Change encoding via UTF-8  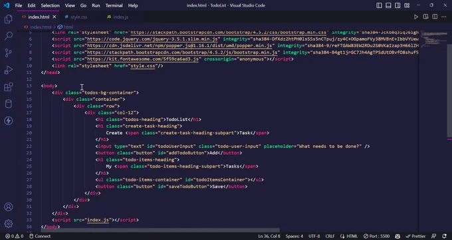click(314, 236)
